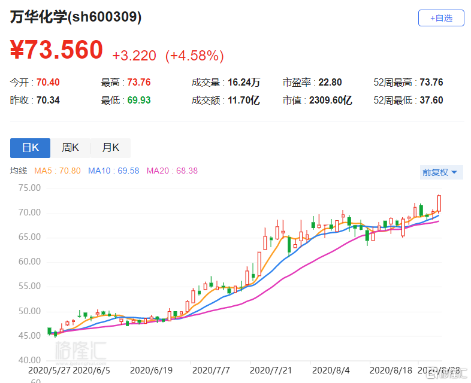471x383 pixels.
Task: Click the 2020/8/4 date axis label
Action: point(331,370)
